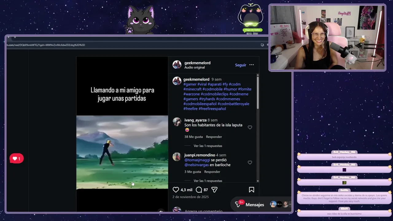Click the first avatar in the Mensajes bar
The width and height of the screenshot is (393, 221).
[x=273, y=204]
